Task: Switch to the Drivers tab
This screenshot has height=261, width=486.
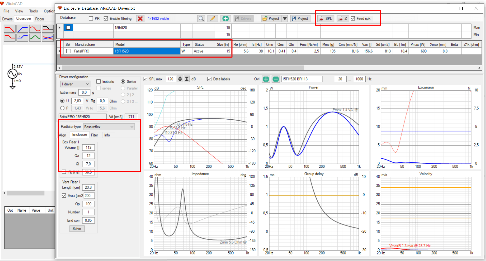Action: 7,19
